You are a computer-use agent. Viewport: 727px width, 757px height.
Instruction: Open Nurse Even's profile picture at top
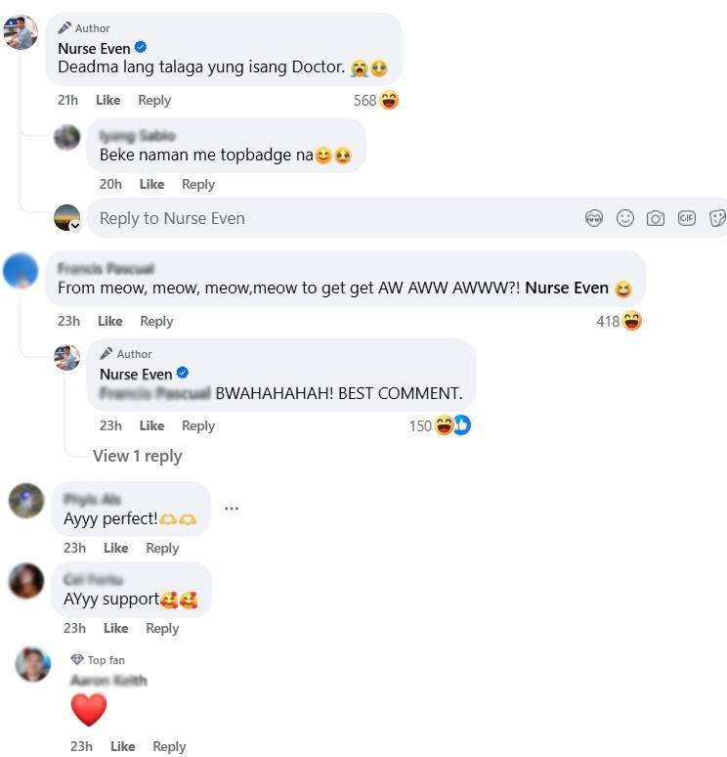21,32
